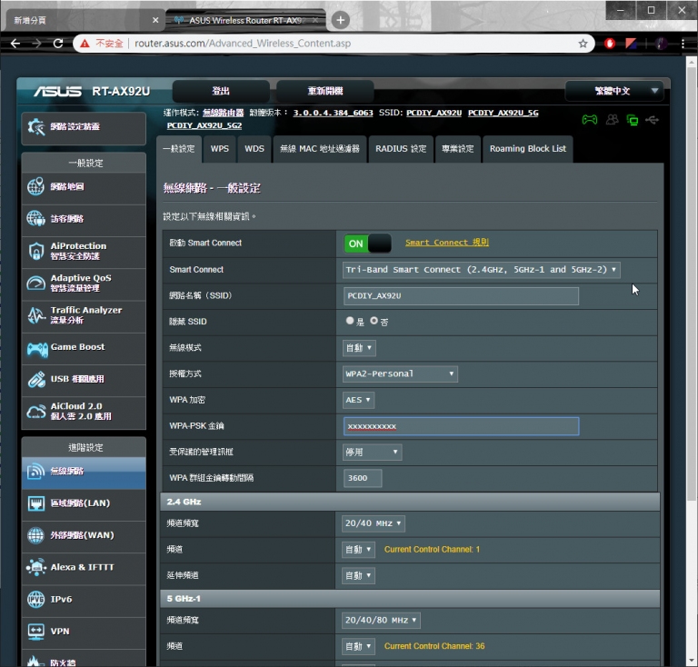Open the Traffic Analyzer icon
This screenshot has width=698, height=667.
(35, 315)
